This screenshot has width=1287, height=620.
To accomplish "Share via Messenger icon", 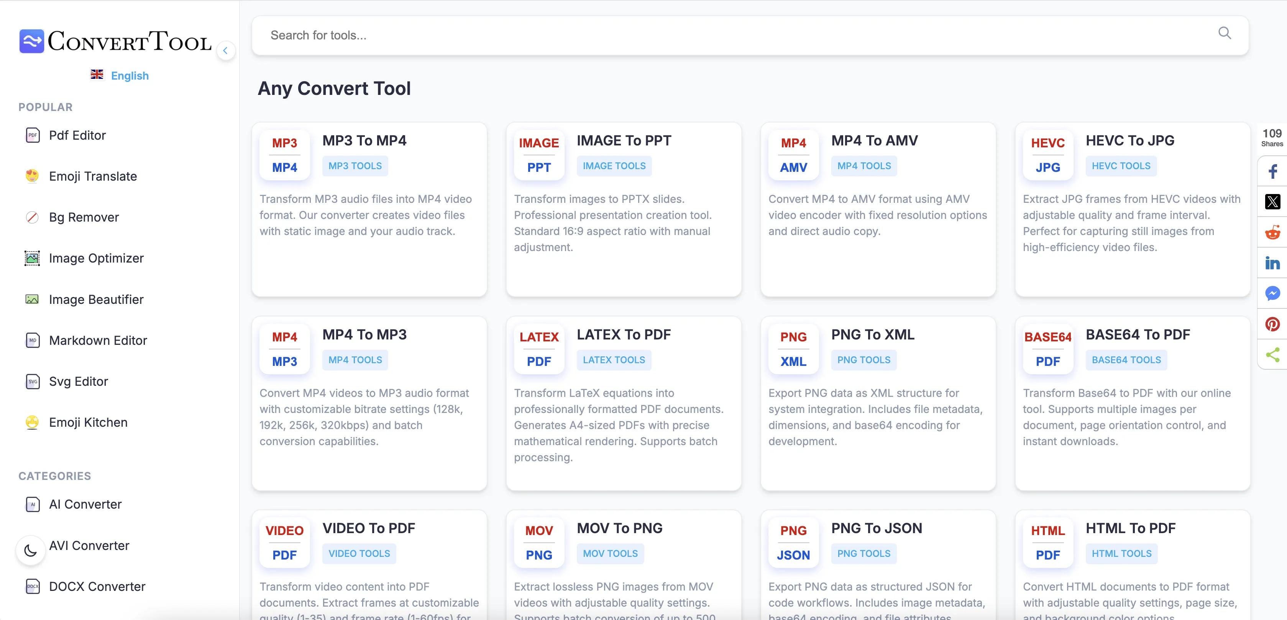I will [x=1272, y=293].
